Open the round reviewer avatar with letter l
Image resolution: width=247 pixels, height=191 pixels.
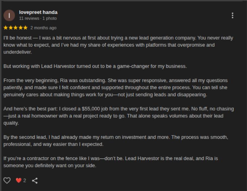click(9, 15)
